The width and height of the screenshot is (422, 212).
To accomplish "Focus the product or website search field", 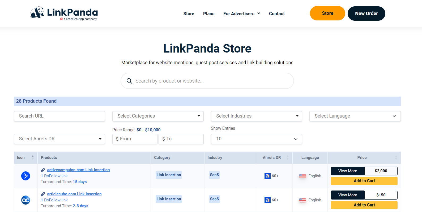I will coord(207,81).
